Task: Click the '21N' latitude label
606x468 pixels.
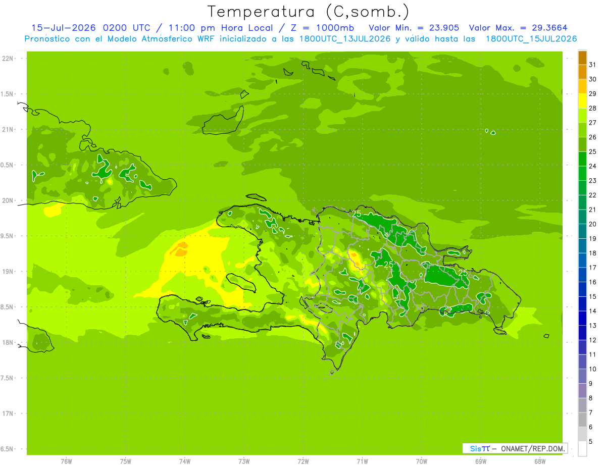Action: [x=8, y=130]
